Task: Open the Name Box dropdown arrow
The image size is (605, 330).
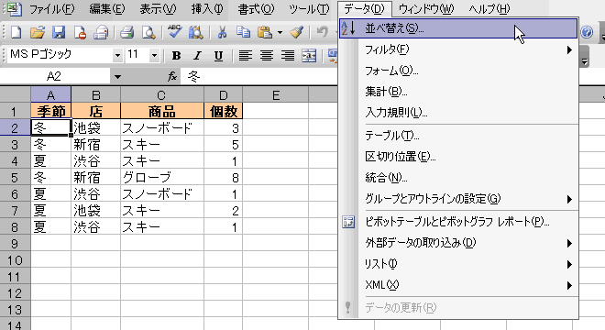Action: coord(117,77)
